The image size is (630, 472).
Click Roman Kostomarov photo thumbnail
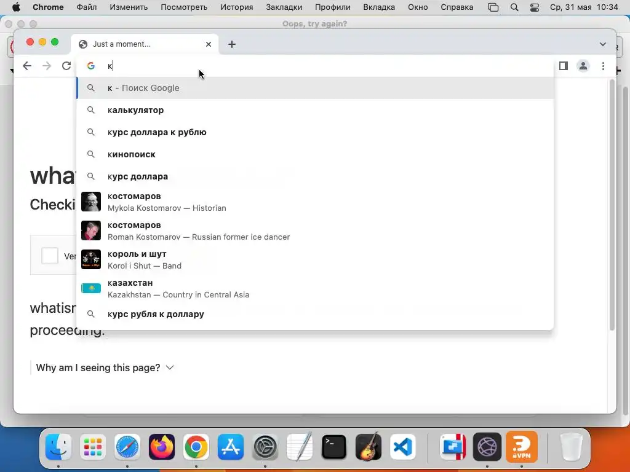(x=91, y=231)
